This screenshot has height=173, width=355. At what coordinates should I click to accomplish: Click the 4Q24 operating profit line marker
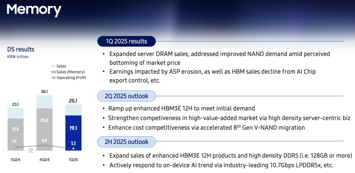click(x=44, y=145)
